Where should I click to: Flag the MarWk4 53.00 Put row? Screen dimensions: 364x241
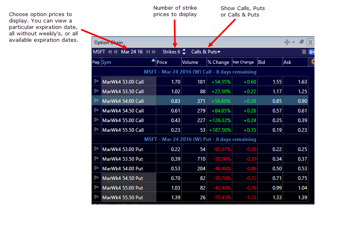coord(96,149)
